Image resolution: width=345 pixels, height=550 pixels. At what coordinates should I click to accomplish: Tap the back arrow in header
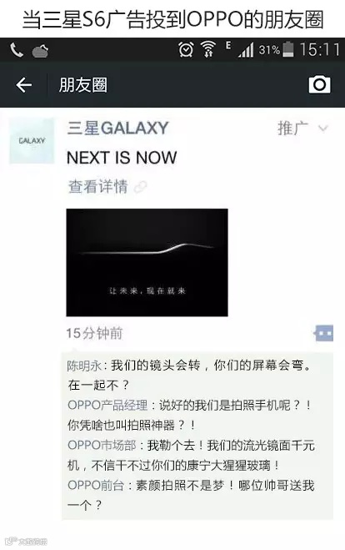[x=24, y=85]
